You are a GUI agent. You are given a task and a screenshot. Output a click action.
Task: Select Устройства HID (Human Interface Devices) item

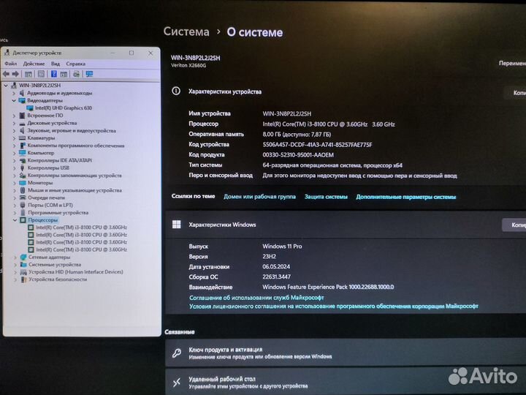(x=76, y=272)
